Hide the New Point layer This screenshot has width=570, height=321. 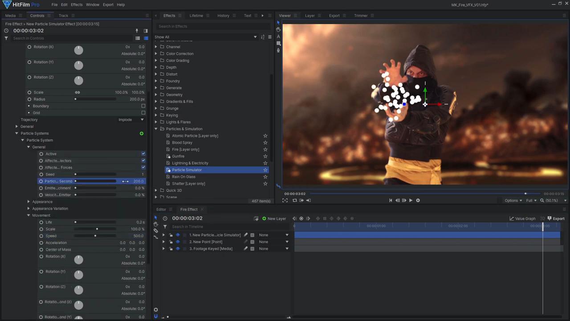(178, 242)
